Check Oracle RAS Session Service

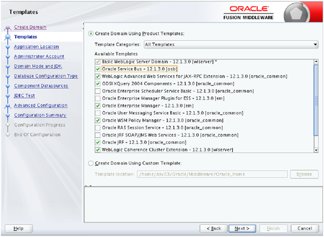pos(97,128)
